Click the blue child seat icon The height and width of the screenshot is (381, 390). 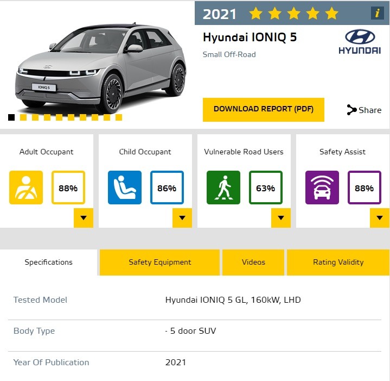(x=125, y=188)
